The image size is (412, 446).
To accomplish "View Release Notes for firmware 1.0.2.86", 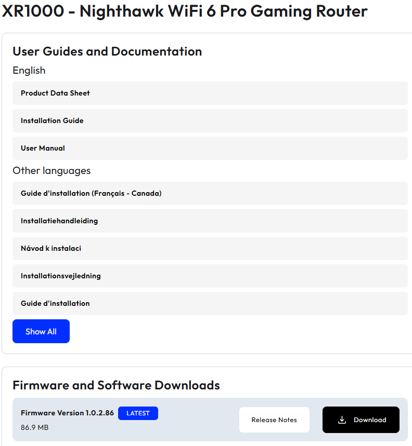I will pyautogui.click(x=274, y=420).
